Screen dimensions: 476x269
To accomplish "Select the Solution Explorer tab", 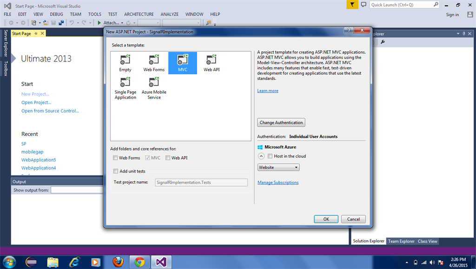I will (369, 241).
